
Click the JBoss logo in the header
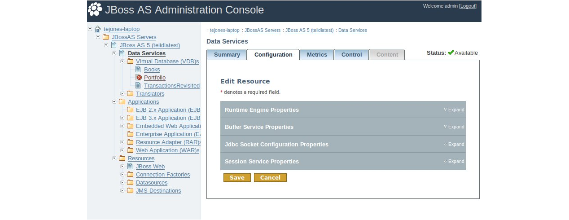[x=95, y=9]
